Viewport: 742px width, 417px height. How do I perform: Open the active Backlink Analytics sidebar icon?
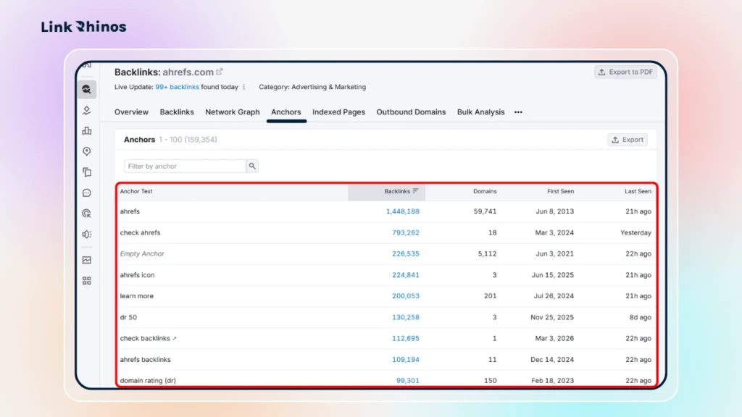(x=87, y=89)
